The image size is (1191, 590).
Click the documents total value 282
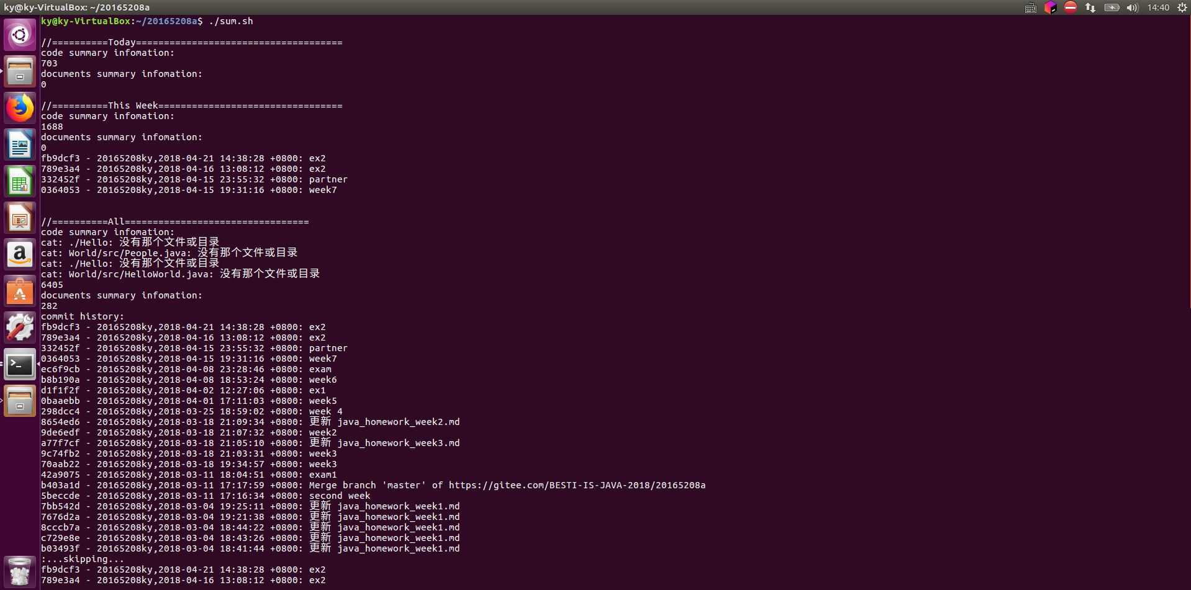click(49, 306)
